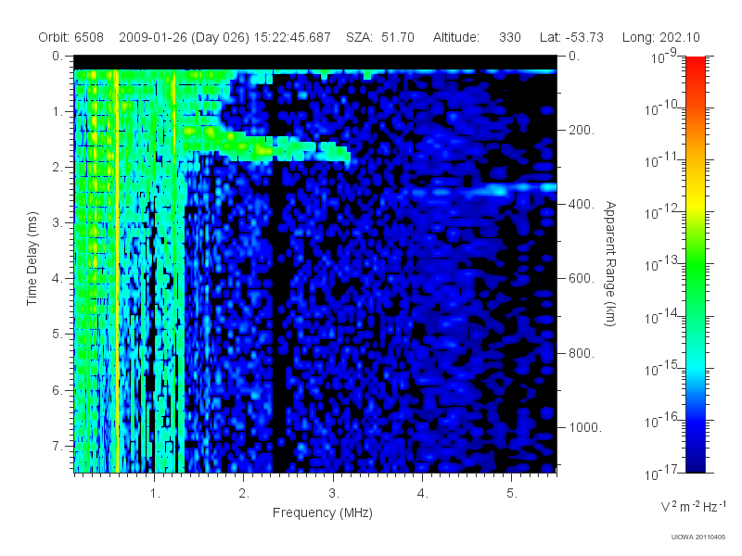Click the red top of the color bar
Viewport: 742px width, 556px height.
point(696,64)
